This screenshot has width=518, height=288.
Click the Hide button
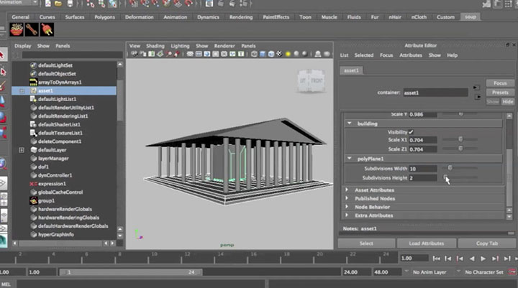[x=508, y=101]
